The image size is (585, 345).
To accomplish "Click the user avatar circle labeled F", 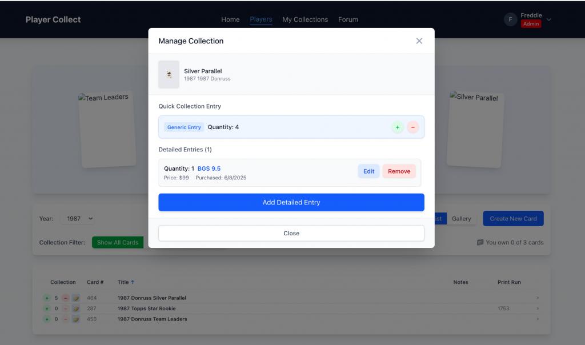I will [510, 20].
